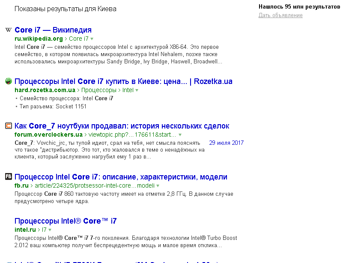
Task: Click 'Intel' breadcrumb in Rozetka result
Action: pyautogui.click(x=128, y=90)
